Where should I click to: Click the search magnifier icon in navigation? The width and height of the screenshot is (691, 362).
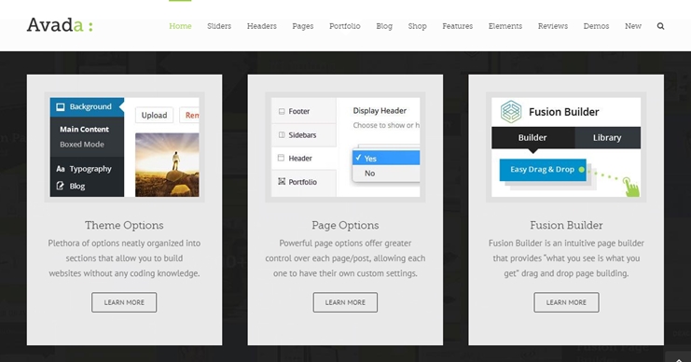(660, 26)
